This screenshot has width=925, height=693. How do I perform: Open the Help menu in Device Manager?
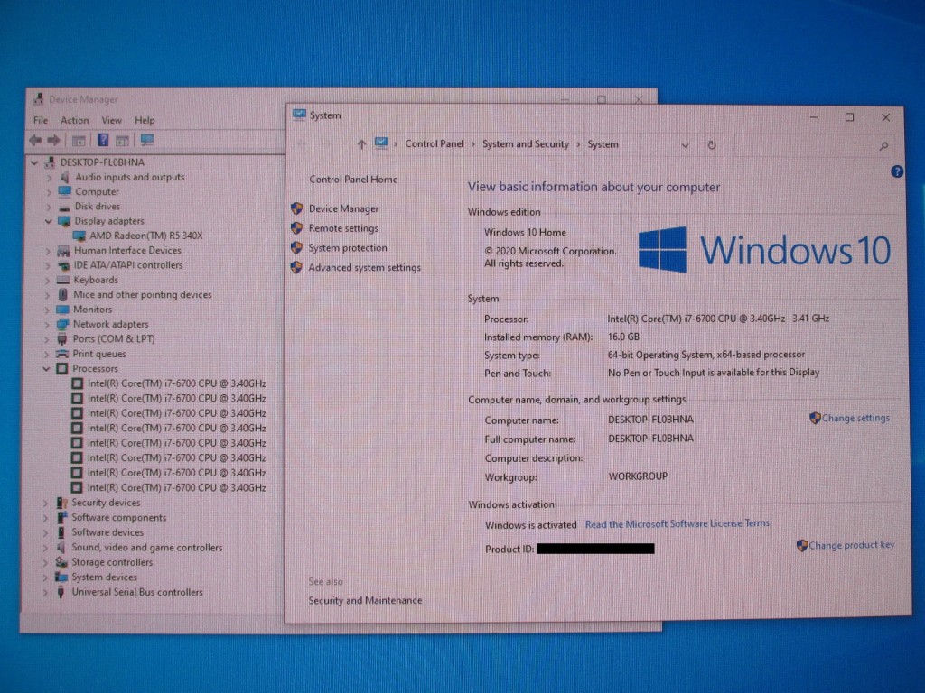[145, 120]
